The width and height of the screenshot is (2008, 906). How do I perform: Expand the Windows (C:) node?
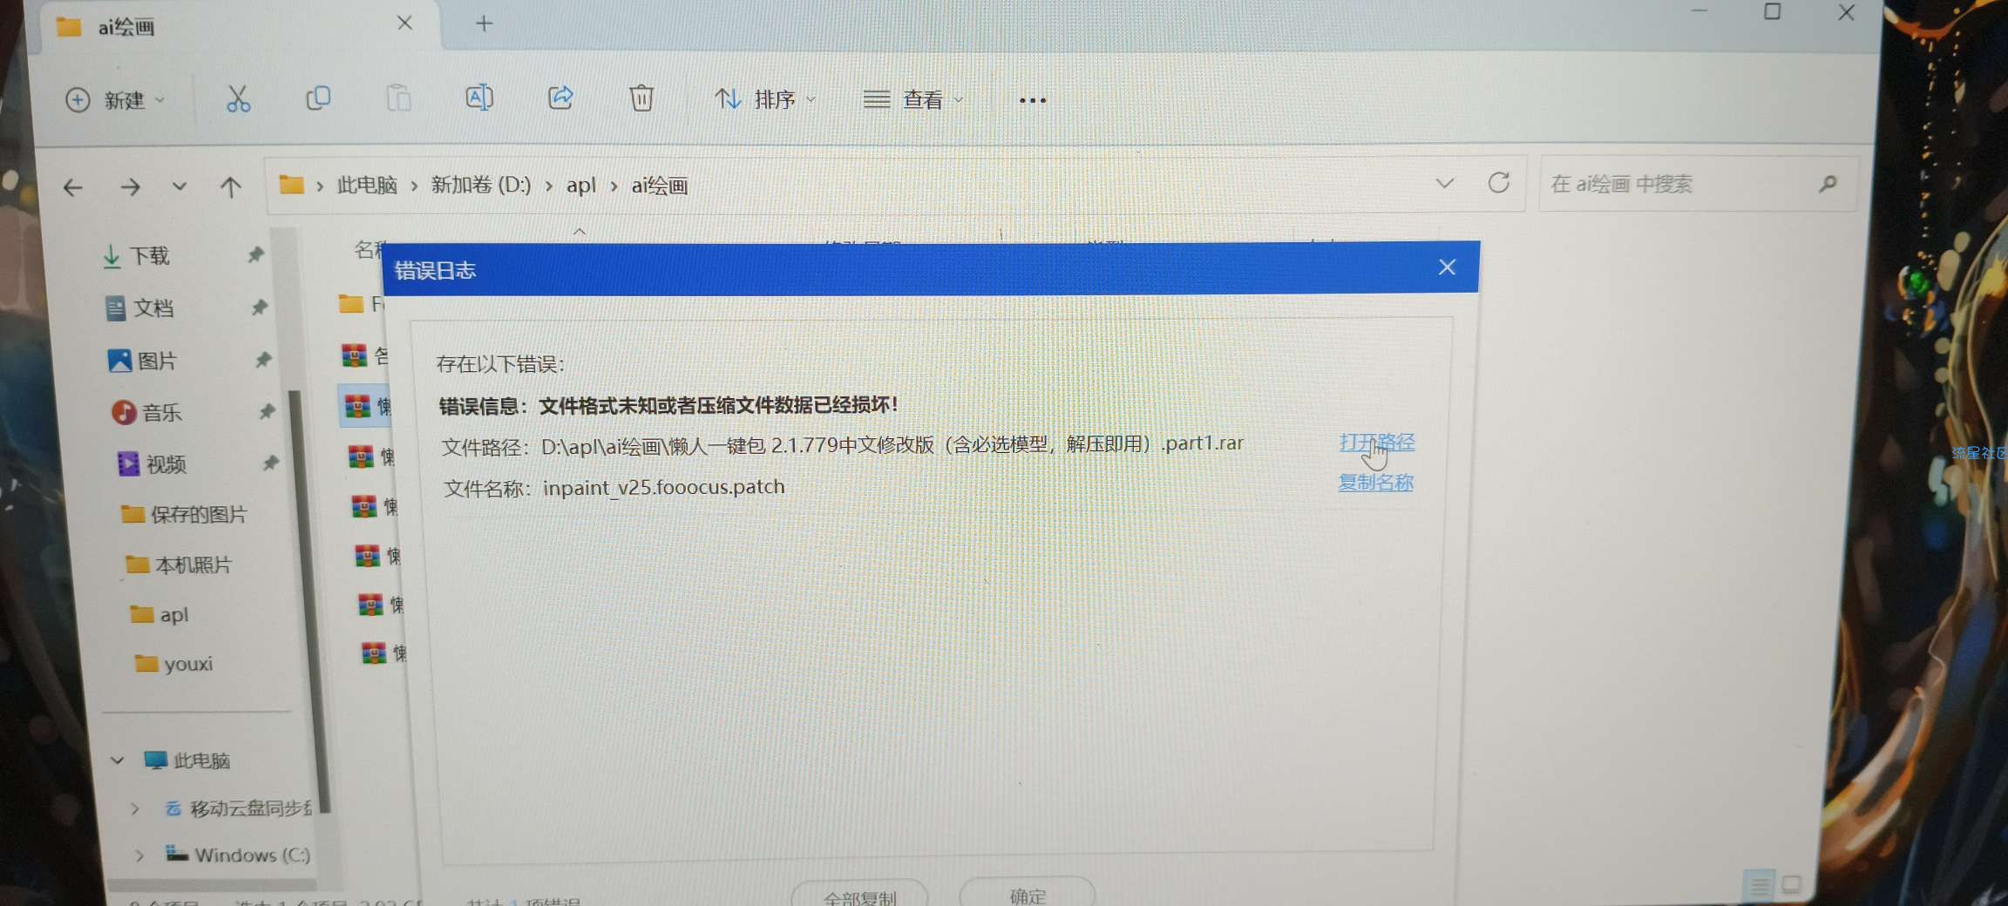[139, 855]
